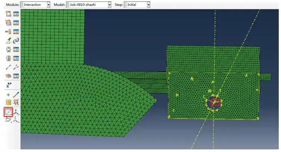Expand the Step dropdown showing Initial
The width and height of the screenshot is (281, 152).
point(149,4)
